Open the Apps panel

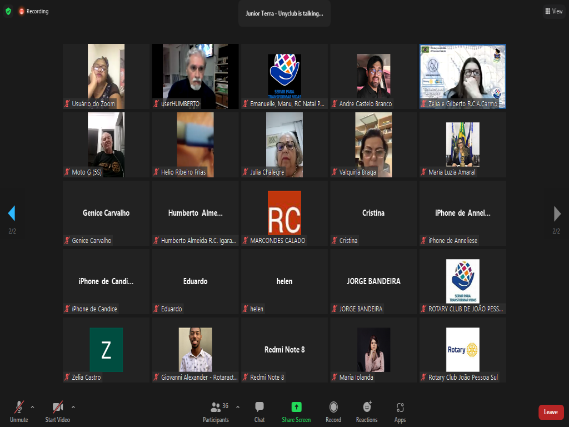coord(400,411)
